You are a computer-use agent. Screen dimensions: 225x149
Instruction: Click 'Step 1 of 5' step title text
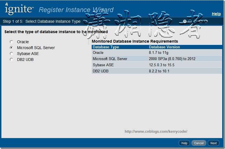[x=42, y=21]
